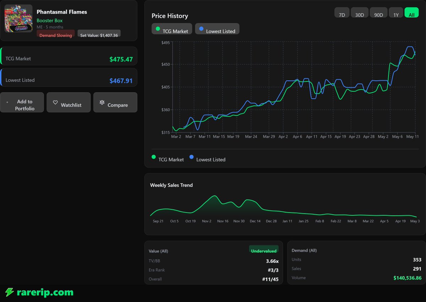Switch price history to 7D
This screenshot has width=426, height=302.
pyautogui.click(x=342, y=12)
